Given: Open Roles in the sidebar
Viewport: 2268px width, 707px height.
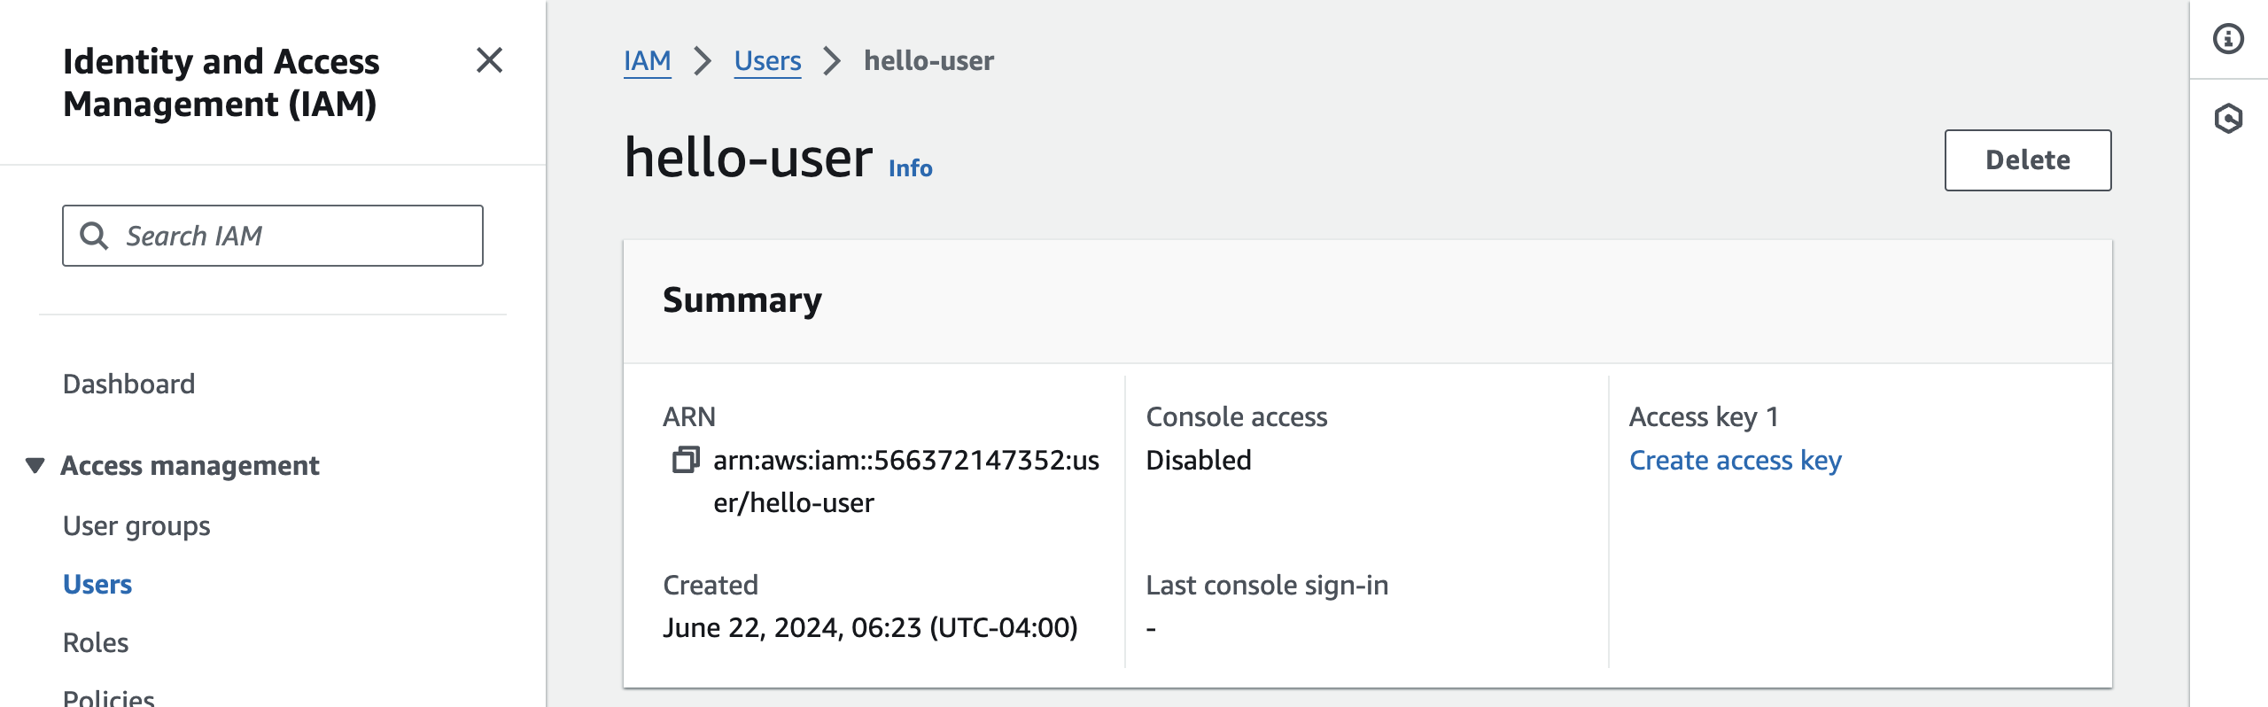Looking at the screenshot, I should (x=96, y=642).
